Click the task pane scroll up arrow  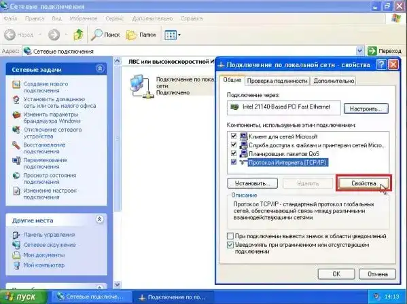(118, 61)
